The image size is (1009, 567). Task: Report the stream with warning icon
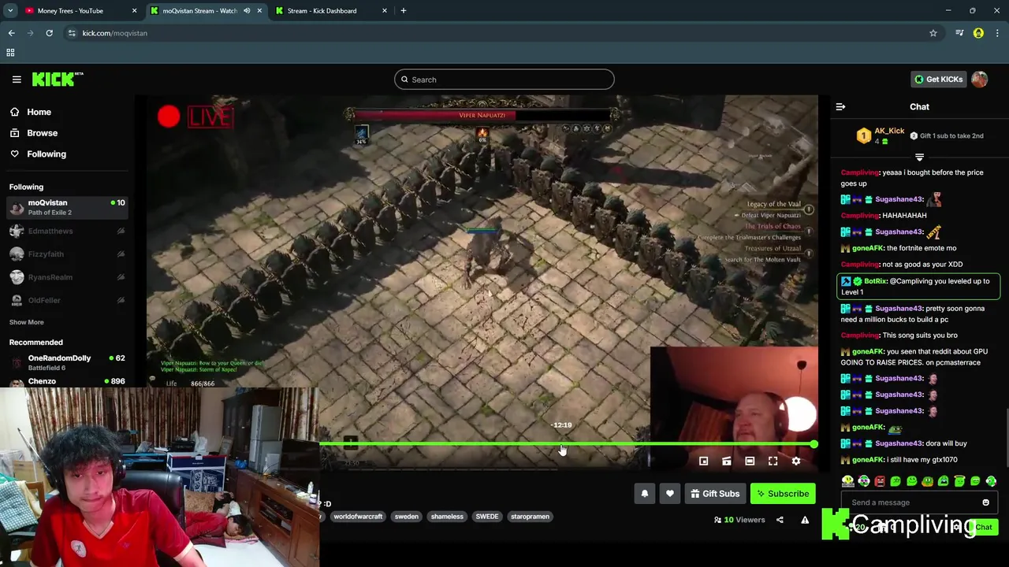coord(805,520)
